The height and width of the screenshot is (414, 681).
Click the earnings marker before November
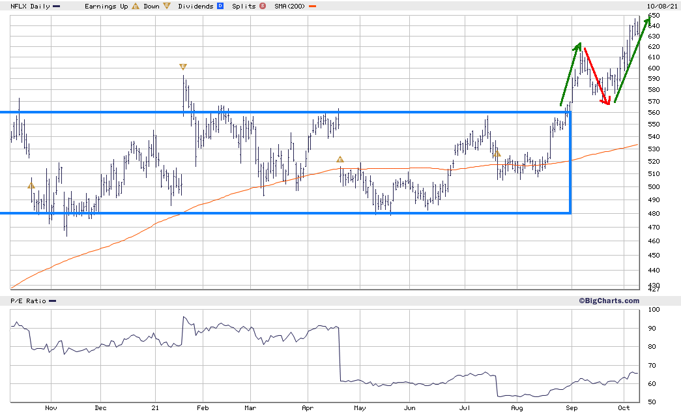point(31,186)
